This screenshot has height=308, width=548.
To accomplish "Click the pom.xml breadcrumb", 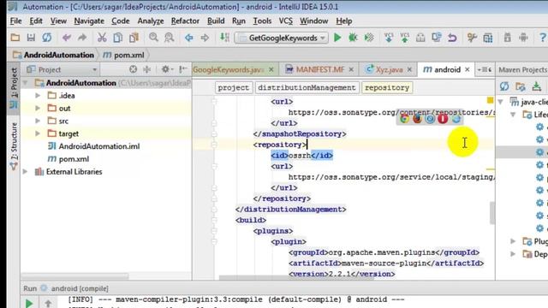I will (124, 55).
